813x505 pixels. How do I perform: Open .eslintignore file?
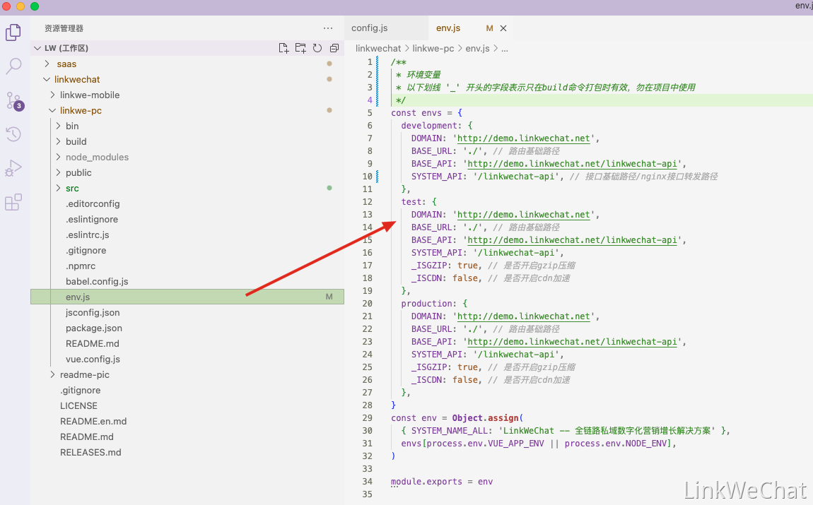coord(92,219)
